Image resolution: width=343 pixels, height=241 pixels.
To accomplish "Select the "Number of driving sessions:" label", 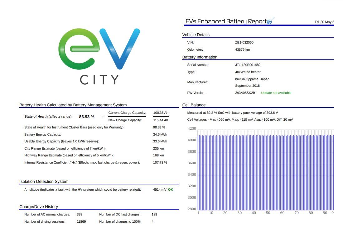I will [x=45, y=222].
